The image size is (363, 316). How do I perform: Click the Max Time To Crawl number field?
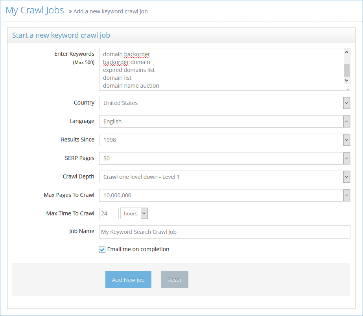point(109,213)
